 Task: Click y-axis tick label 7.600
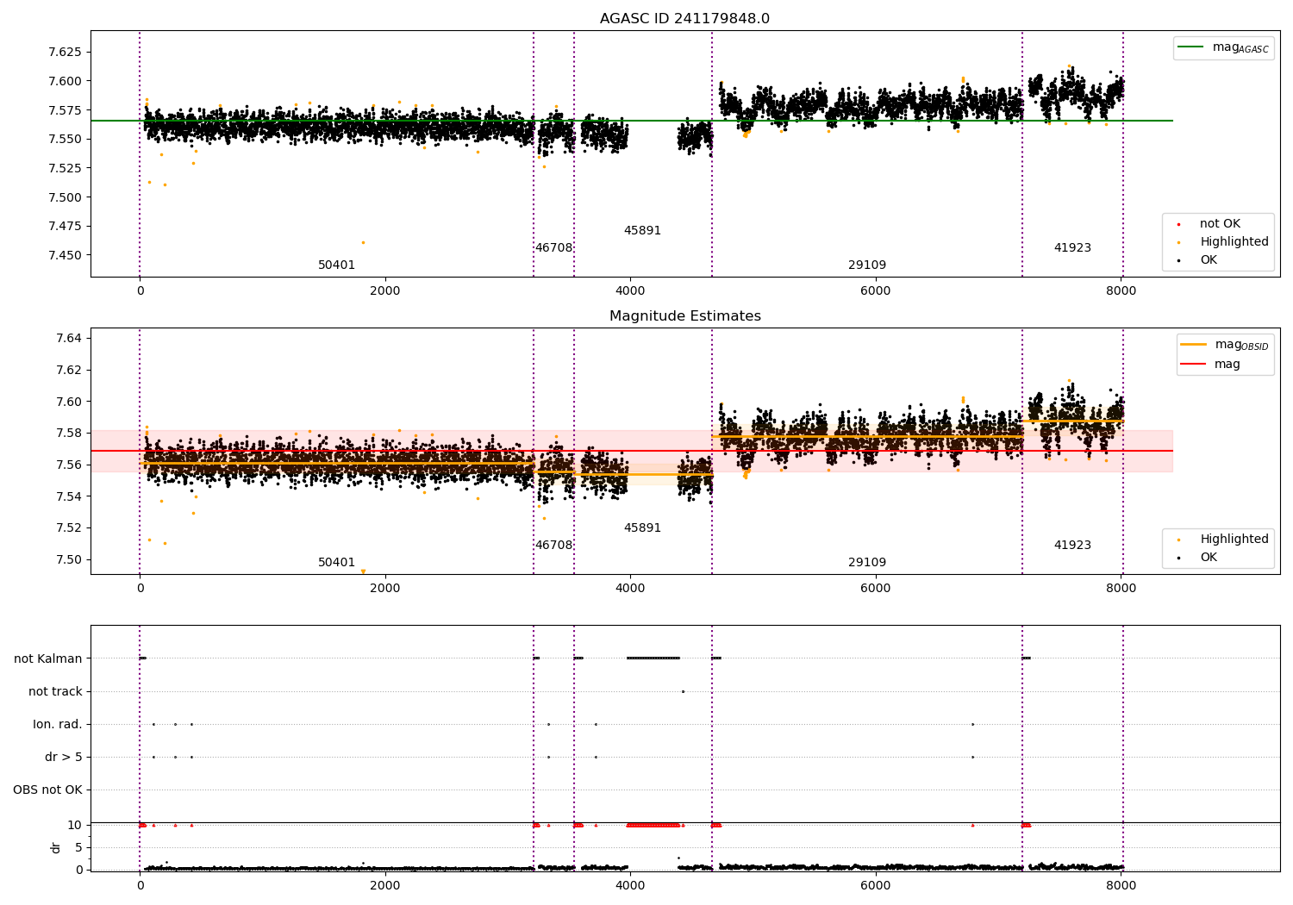[65, 82]
